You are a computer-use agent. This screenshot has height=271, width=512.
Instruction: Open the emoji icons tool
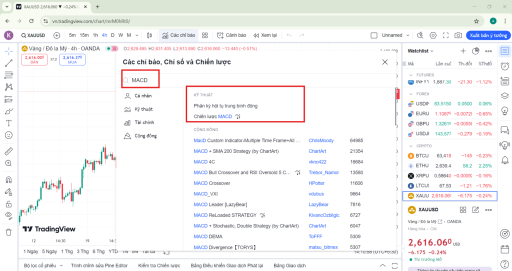tap(9, 135)
